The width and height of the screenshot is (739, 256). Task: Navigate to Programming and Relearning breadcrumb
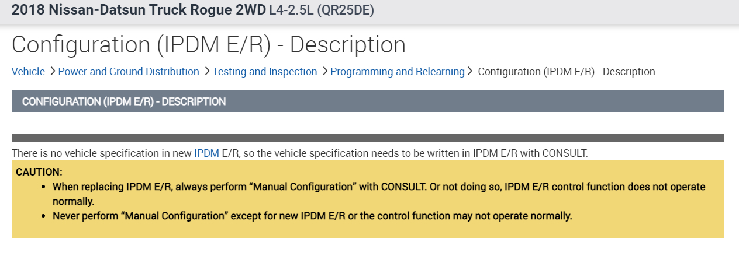click(398, 72)
